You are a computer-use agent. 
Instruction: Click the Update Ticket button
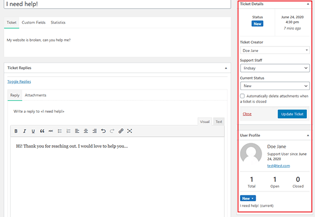tap(292, 114)
